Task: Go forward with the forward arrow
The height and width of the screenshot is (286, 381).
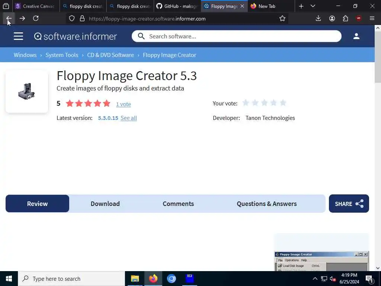Action: click(22, 19)
